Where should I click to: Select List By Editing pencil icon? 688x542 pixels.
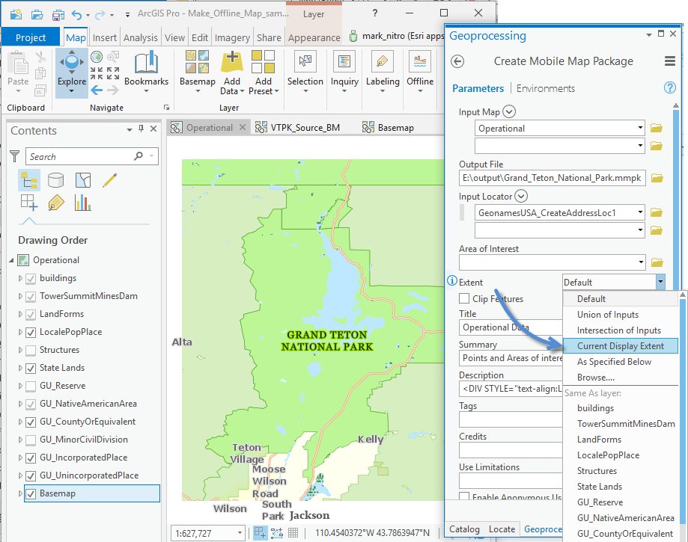coord(110,180)
